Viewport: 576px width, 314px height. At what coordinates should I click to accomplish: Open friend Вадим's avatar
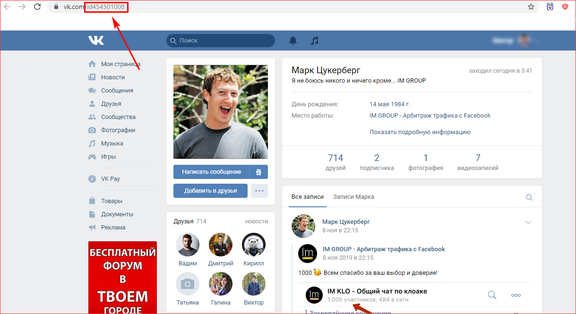click(188, 245)
